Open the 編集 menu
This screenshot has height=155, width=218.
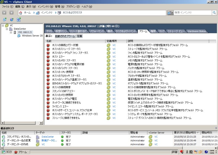20,7
